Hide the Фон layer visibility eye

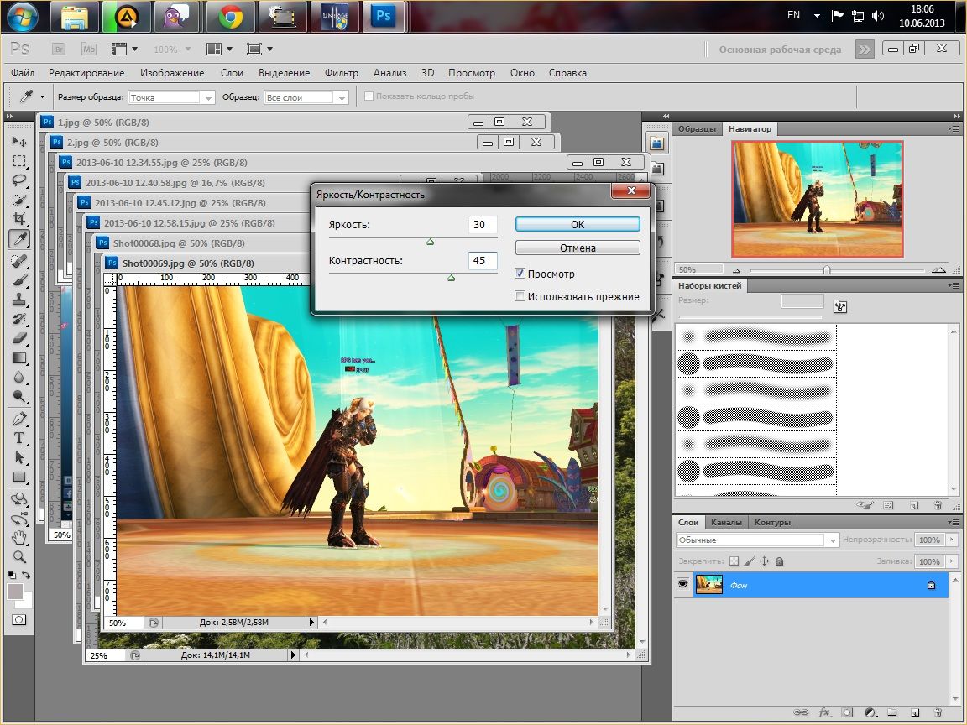(682, 583)
